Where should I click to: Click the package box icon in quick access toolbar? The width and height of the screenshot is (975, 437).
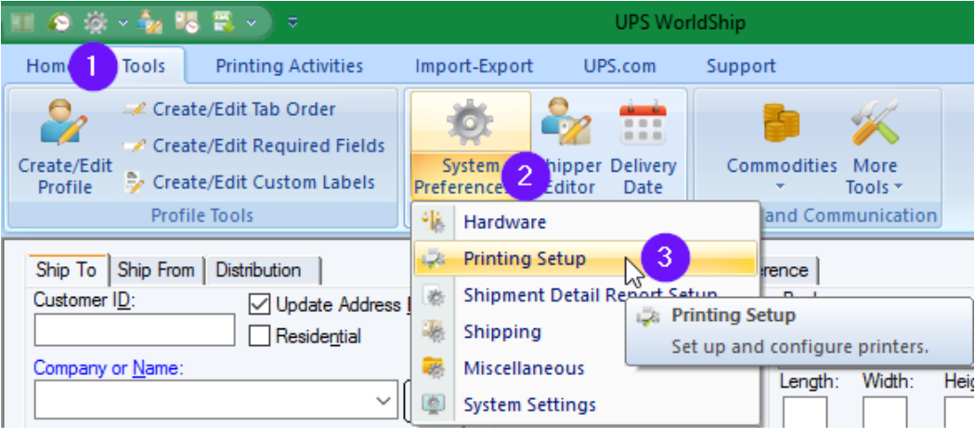[x=21, y=22]
